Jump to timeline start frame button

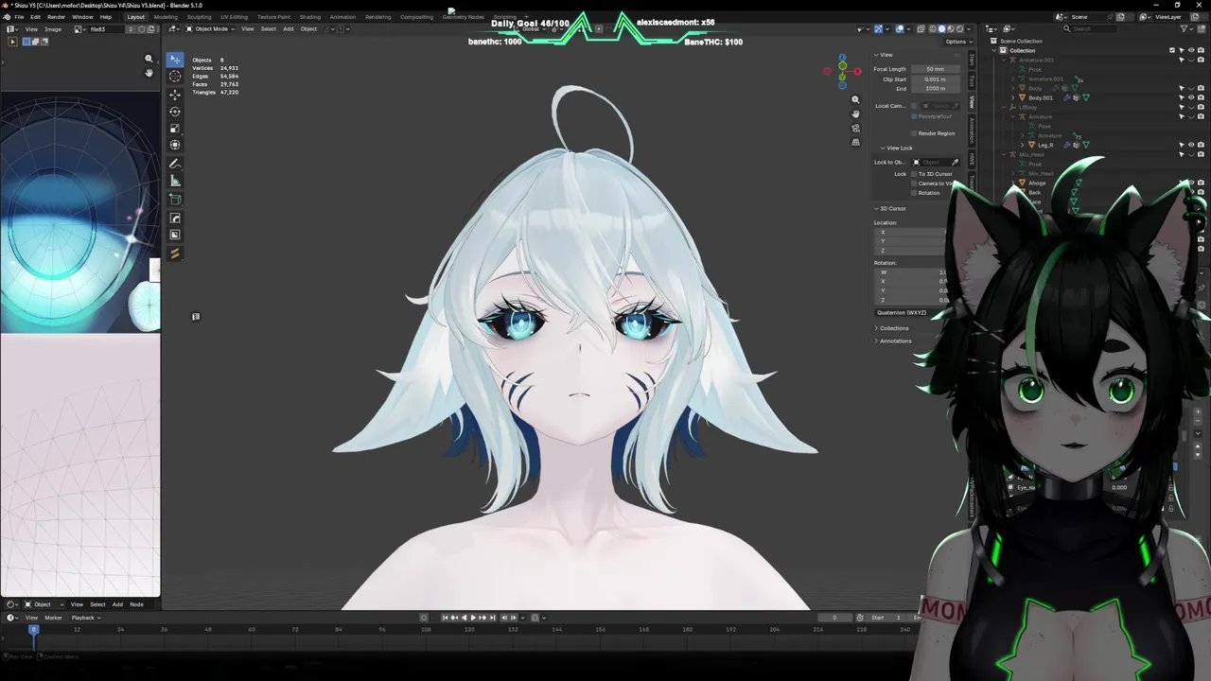(445, 618)
